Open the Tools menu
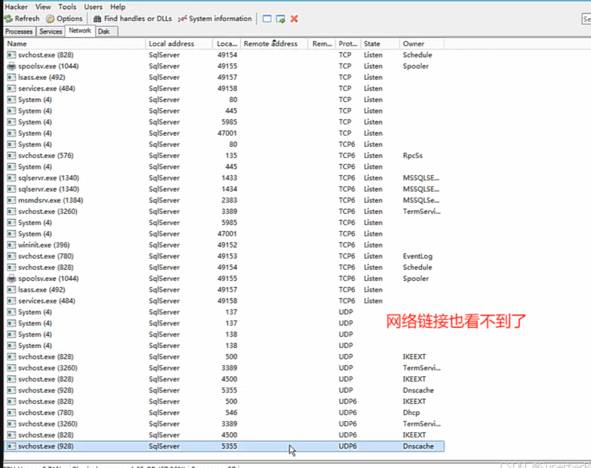Viewport: 591px width, 468px height. [67, 7]
